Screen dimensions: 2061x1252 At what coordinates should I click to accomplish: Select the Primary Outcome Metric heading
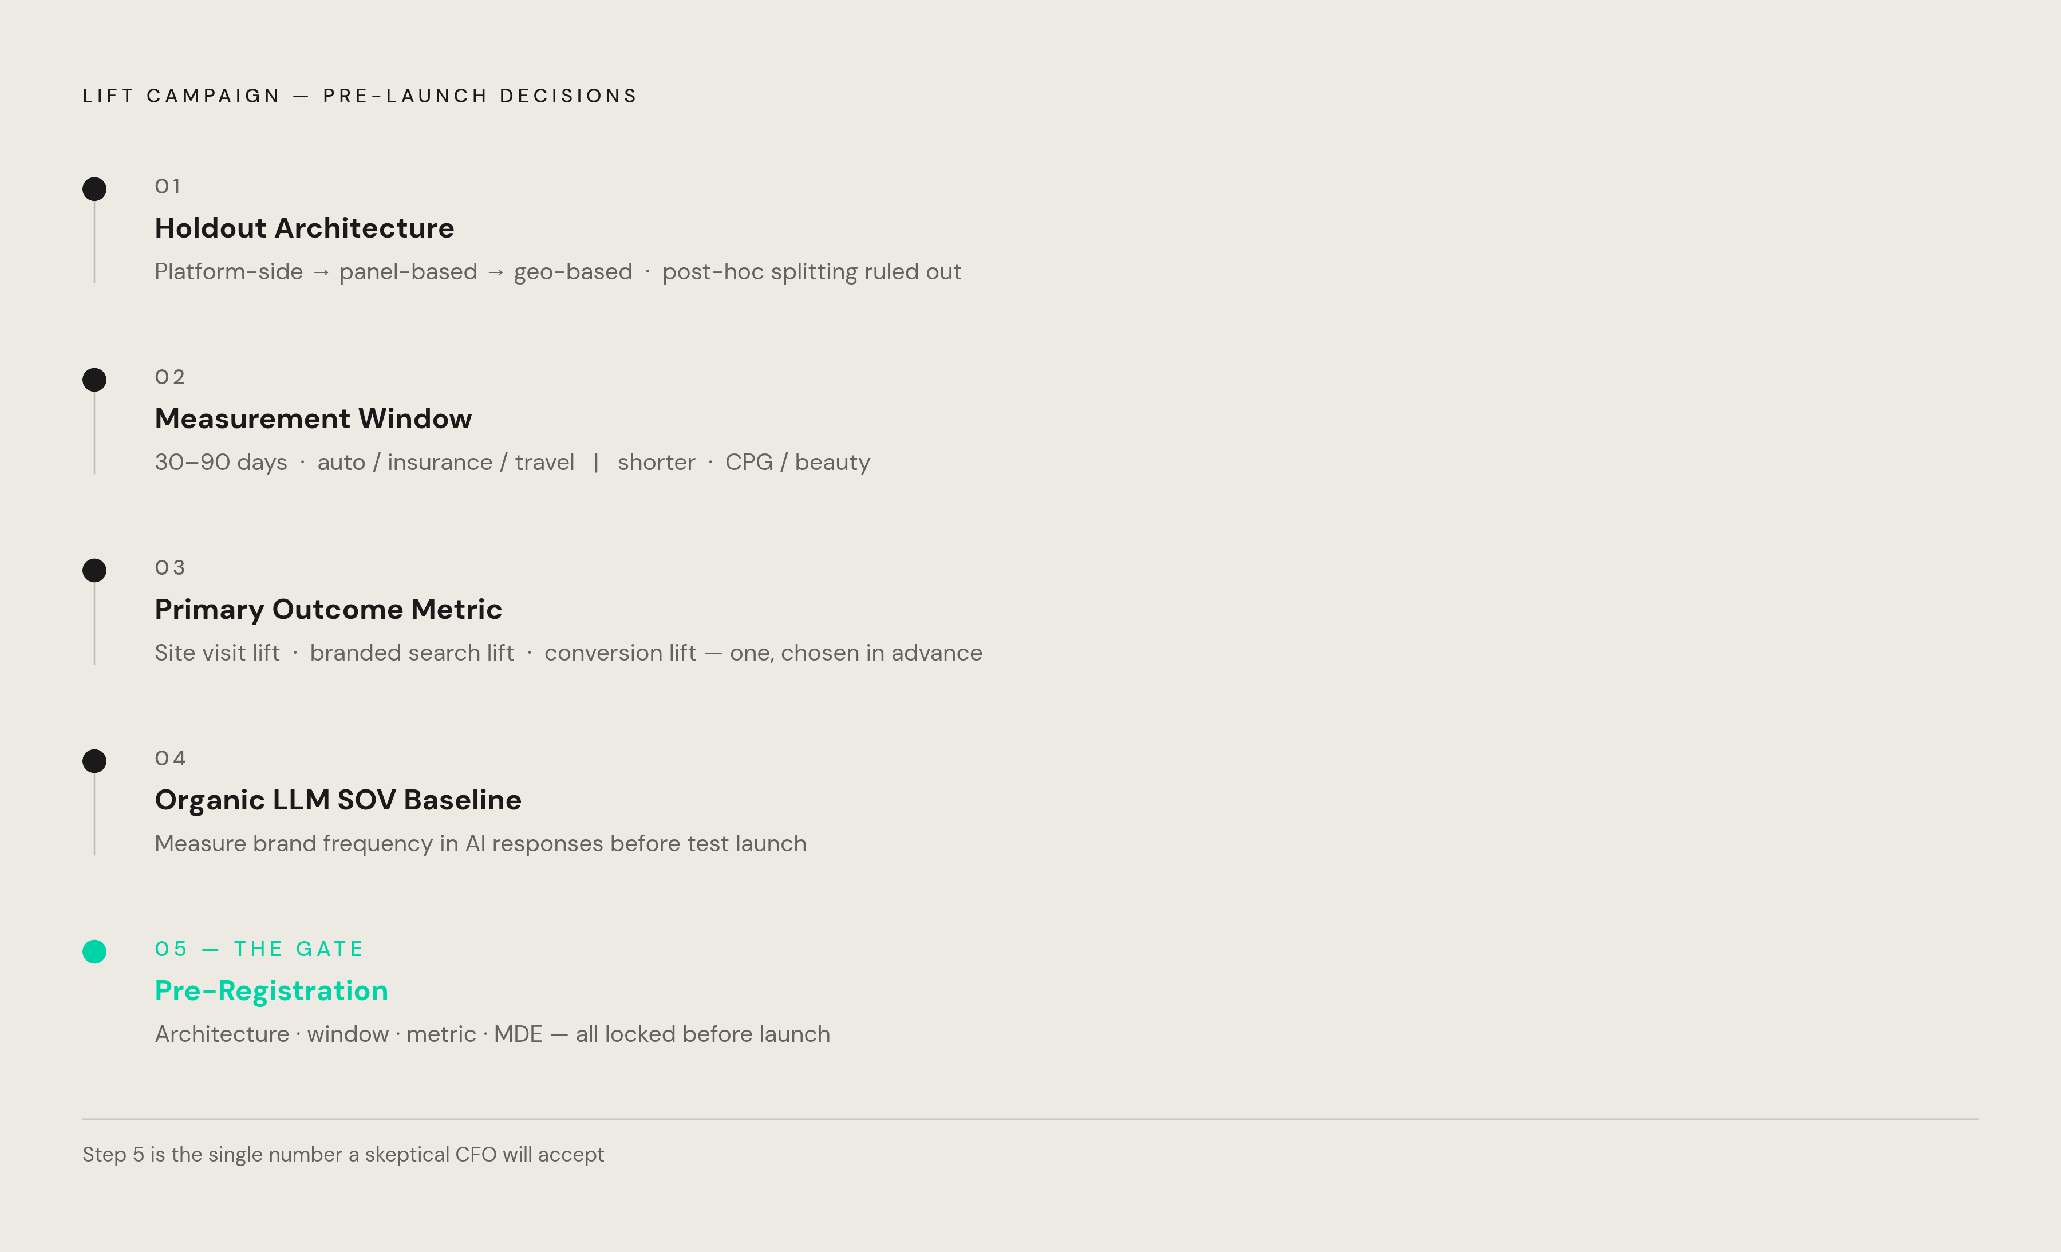(328, 610)
